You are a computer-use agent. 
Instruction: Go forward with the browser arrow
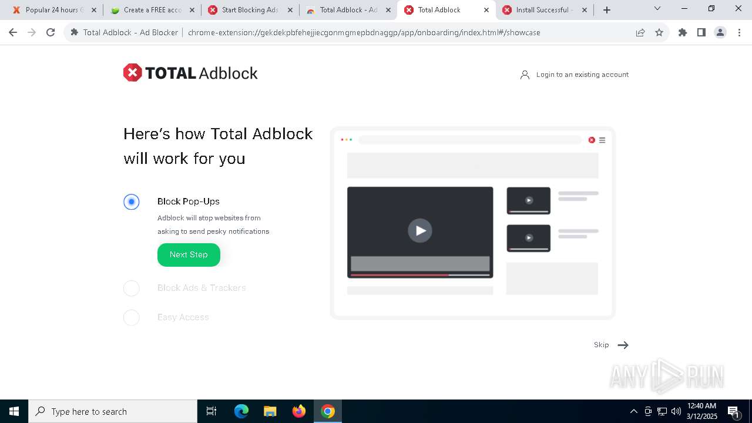32,32
